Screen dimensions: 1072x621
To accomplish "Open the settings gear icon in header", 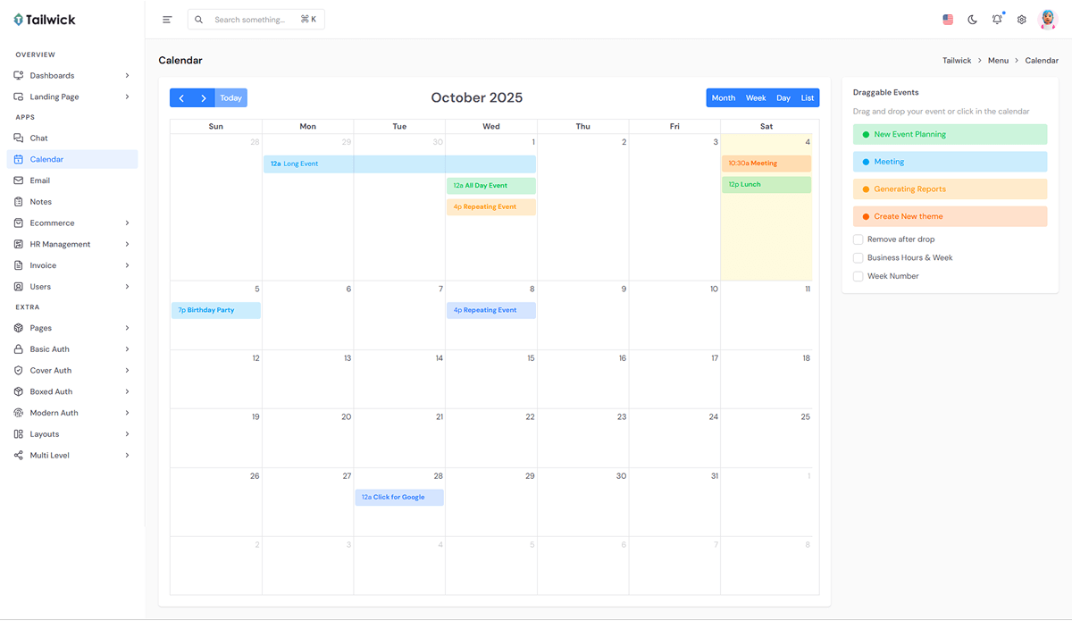I will tap(1022, 20).
